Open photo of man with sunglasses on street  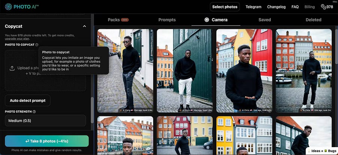pyautogui.click(x=125, y=71)
